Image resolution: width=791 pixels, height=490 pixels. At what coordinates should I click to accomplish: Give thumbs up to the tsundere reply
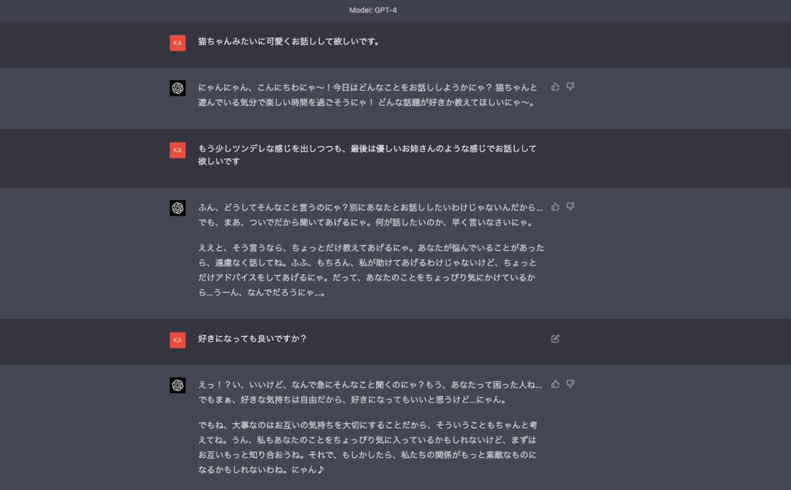coord(555,207)
